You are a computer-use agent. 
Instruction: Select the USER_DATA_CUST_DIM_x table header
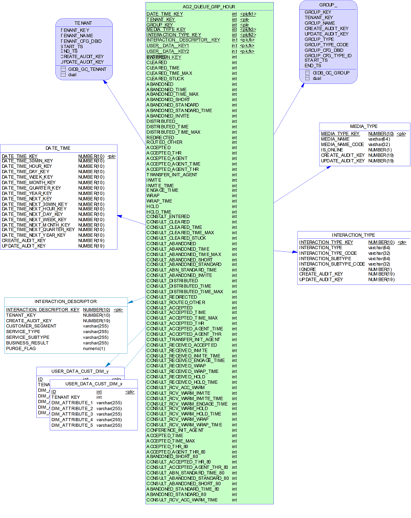point(94,384)
